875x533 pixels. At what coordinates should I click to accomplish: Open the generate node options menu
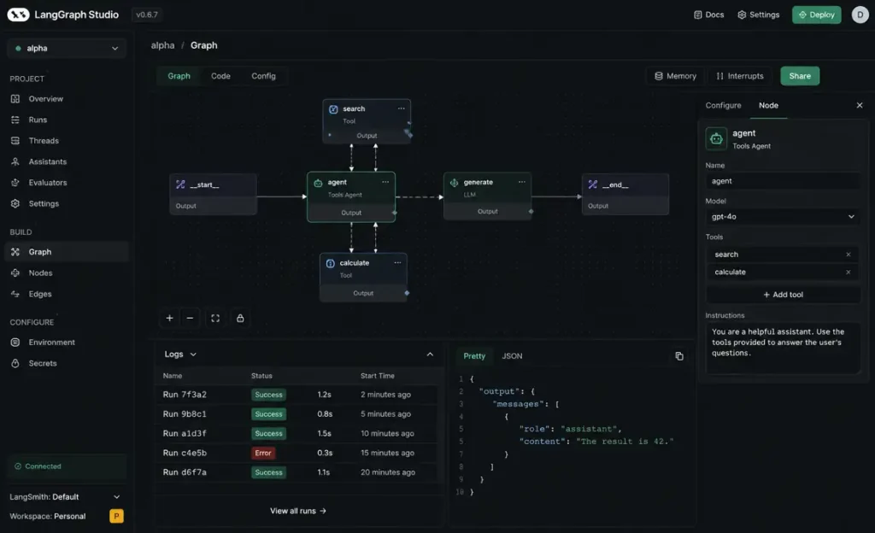tap(522, 182)
